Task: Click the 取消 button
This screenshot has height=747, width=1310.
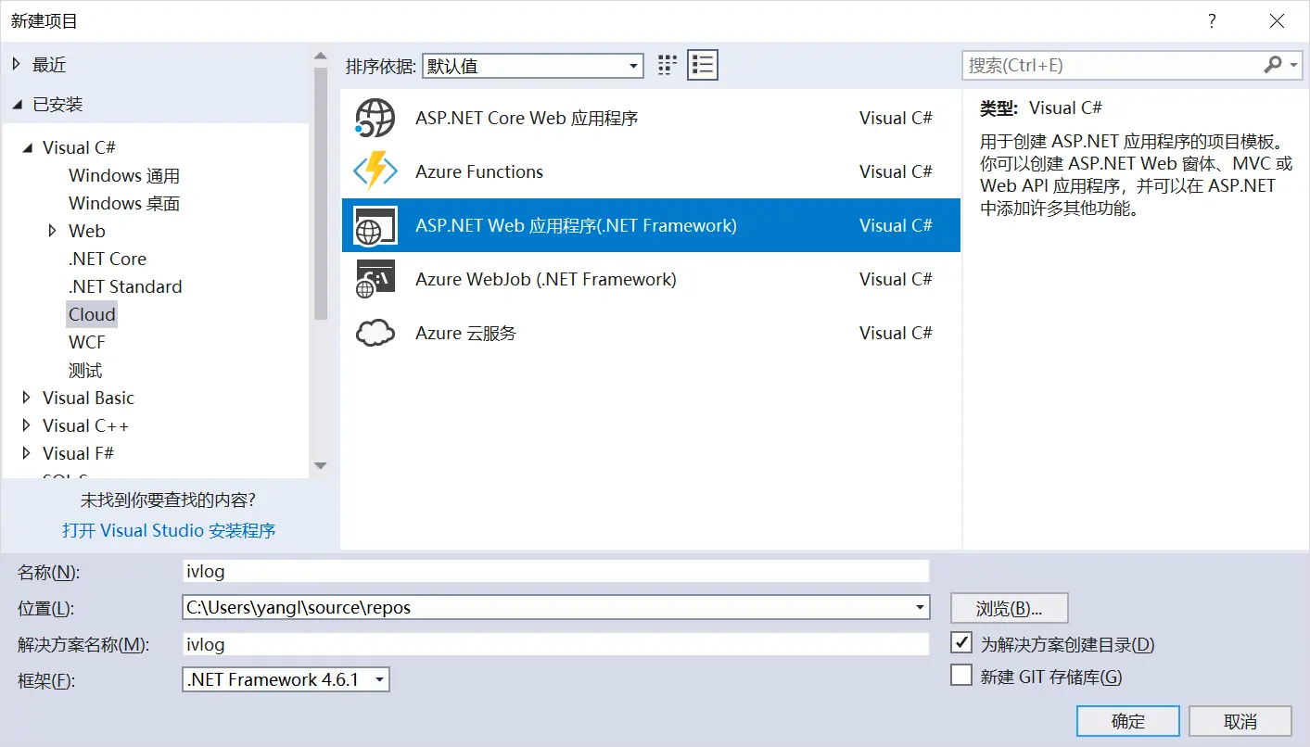Action: [1240, 721]
